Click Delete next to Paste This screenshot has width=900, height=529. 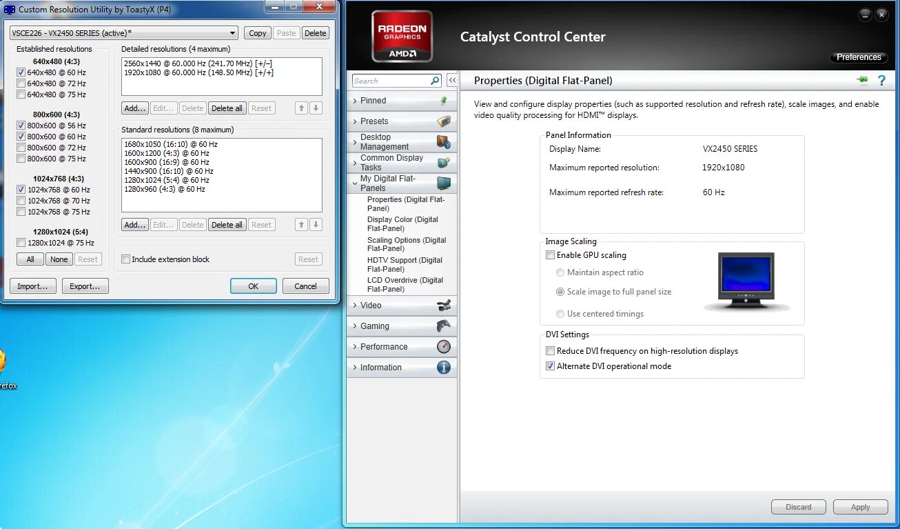coord(315,33)
